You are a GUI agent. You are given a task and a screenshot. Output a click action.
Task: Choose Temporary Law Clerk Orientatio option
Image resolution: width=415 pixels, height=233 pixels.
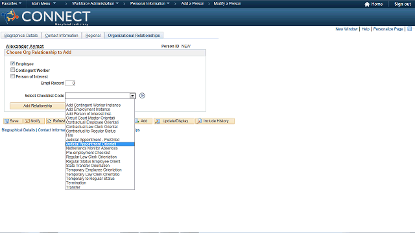[100, 174]
